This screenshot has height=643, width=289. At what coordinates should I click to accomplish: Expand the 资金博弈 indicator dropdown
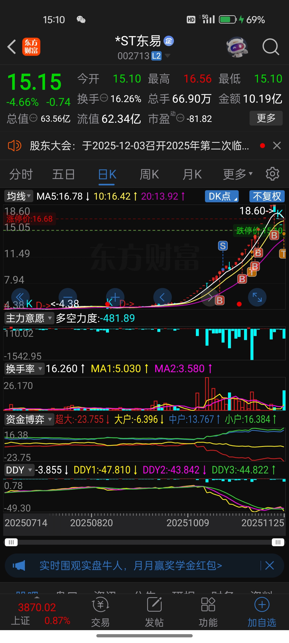(x=29, y=420)
